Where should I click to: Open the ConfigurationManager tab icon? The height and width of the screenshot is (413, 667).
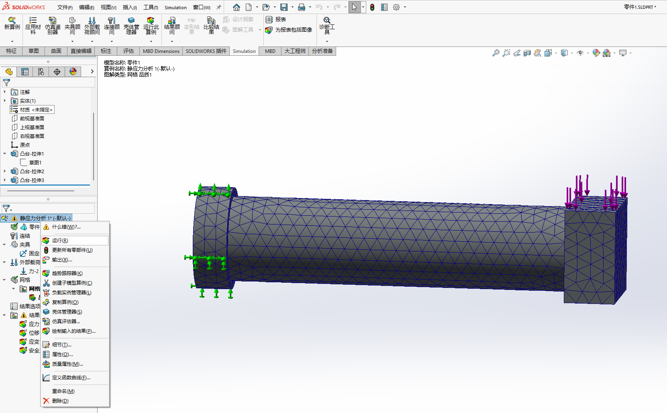click(x=41, y=72)
